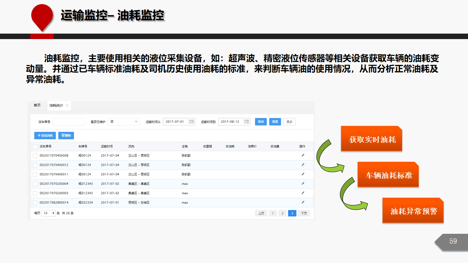Click the 总油耗 column header

[x=230, y=146]
